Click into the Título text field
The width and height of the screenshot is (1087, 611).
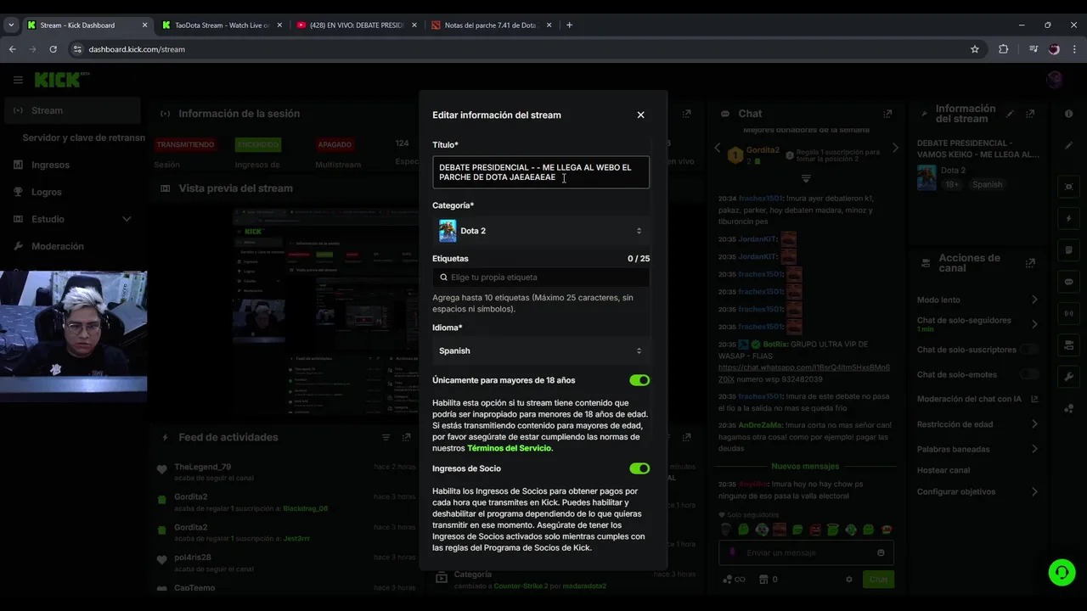click(x=541, y=172)
